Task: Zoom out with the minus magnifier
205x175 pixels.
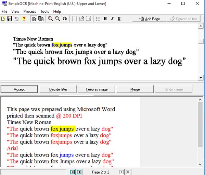Action: tap(57, 19)
